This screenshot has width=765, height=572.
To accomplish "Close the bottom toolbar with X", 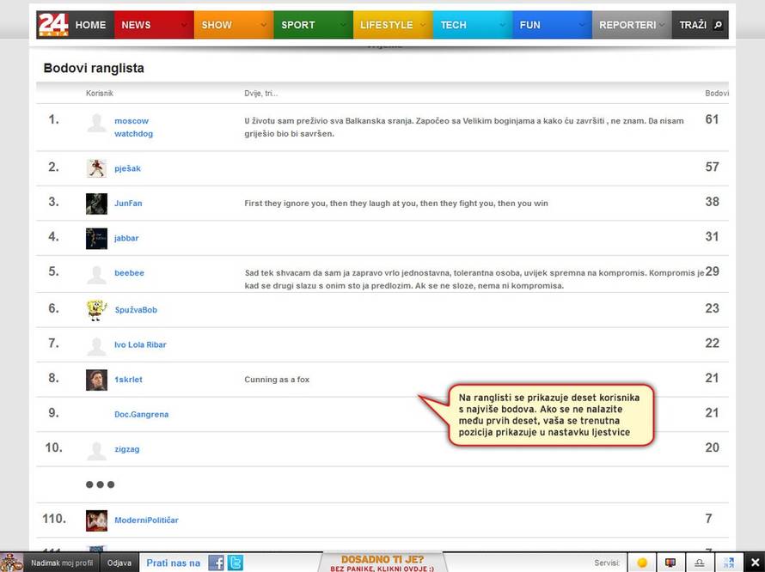I will point(755,563).
